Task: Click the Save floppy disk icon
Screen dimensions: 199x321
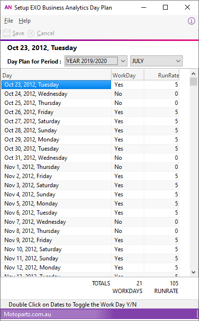Action: point(7,33)
